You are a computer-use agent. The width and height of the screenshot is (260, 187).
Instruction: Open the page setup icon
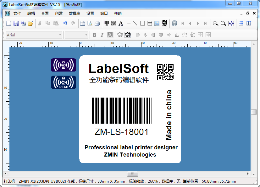click(83, 23)
